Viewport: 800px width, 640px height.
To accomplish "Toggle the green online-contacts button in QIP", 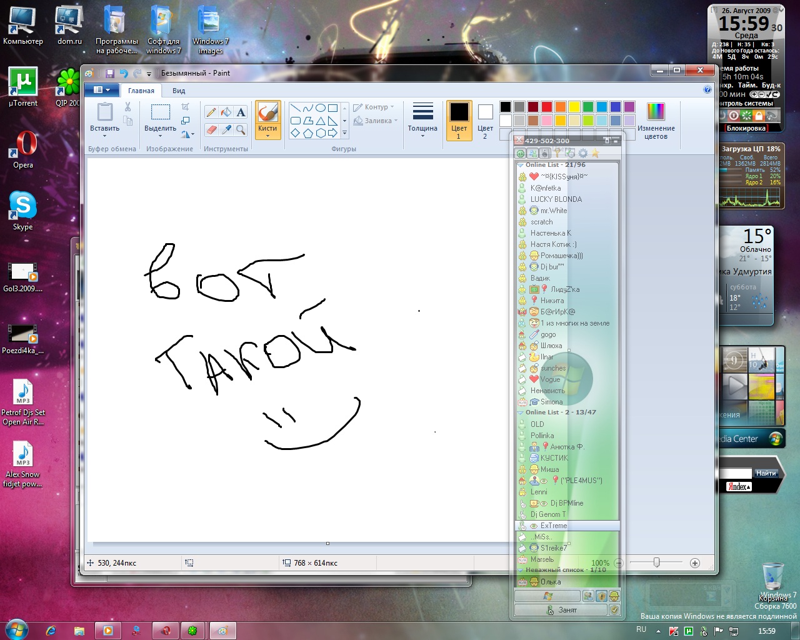I will click(520, 153).
